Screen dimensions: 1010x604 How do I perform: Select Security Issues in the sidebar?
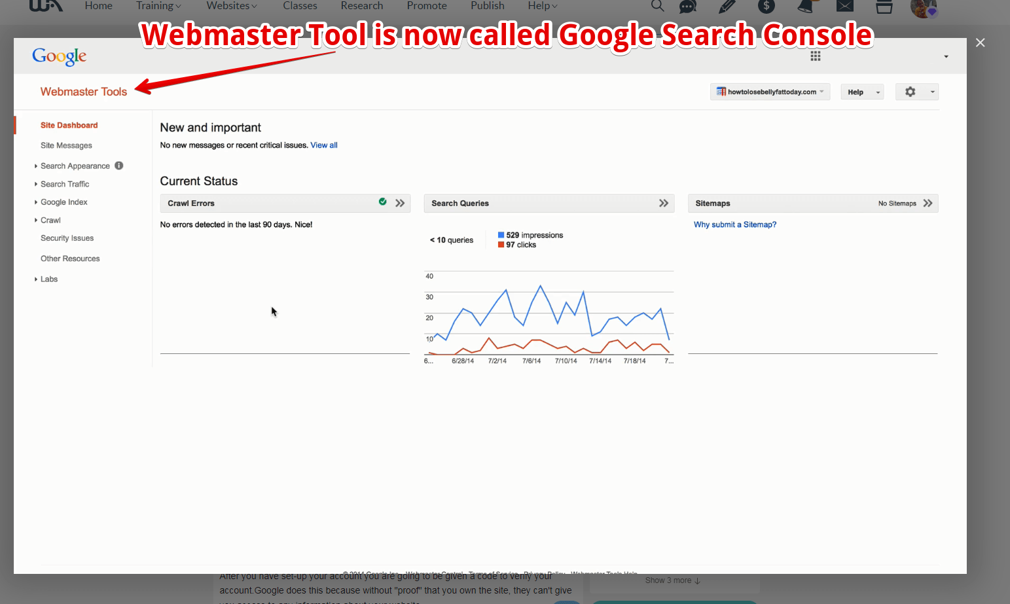[x=67, y=239]
